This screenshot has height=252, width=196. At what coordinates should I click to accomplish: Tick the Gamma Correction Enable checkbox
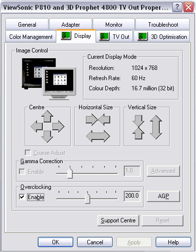pos(22,171)
